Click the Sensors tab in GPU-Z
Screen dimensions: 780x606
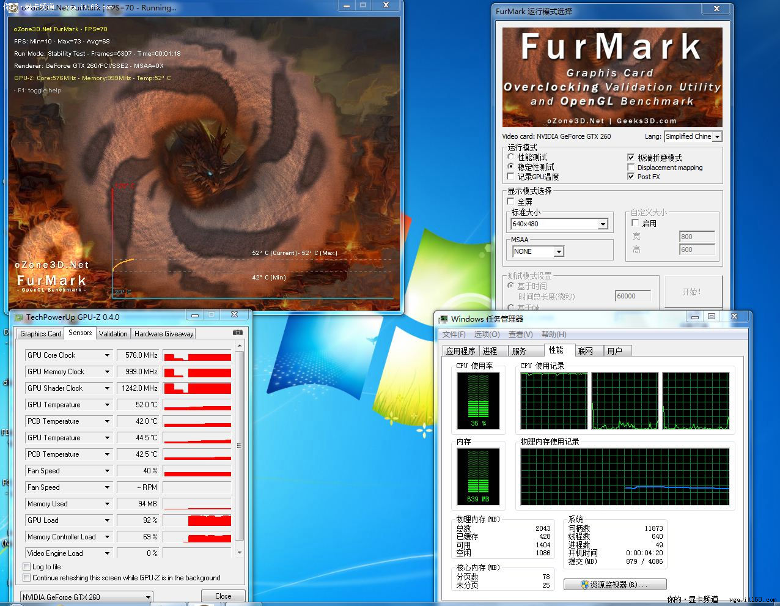click(x=80, y=333)
